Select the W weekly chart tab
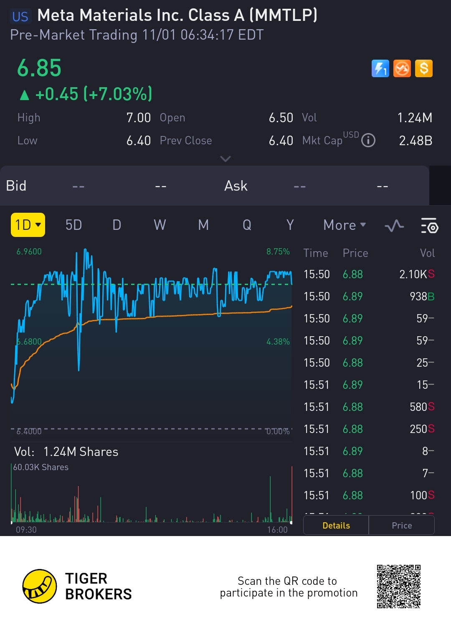The height and width of the screenshot is (637, 451). coord(160,225)
